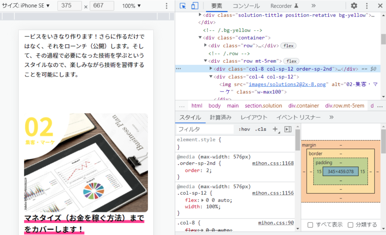Viewport: 386px width, 235px height.
Task: Open the images/solutions2@2x-8.png link
Action: [287, 84]
